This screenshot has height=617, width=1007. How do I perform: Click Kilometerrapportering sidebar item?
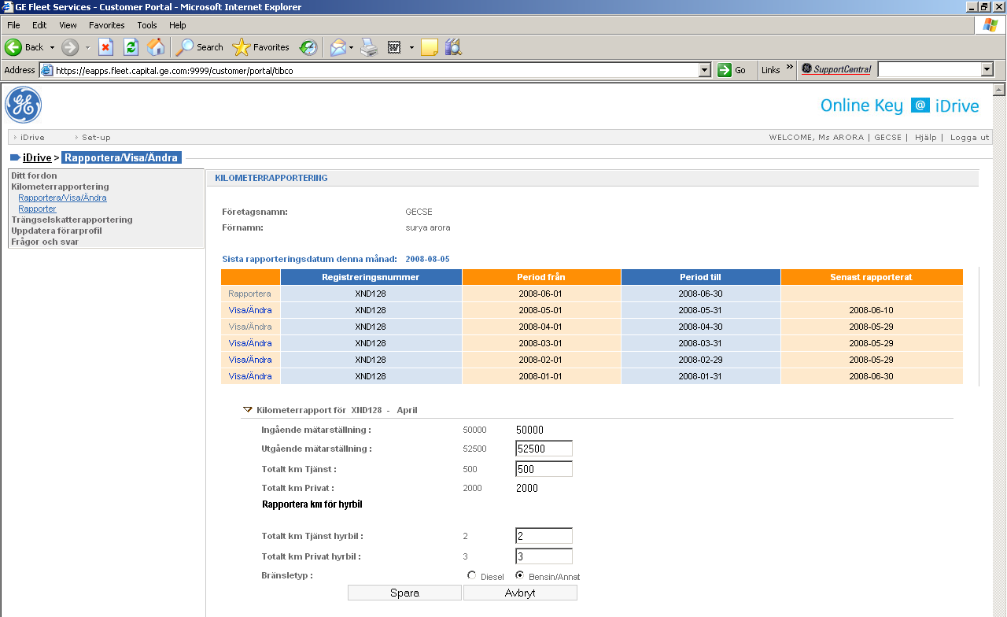[60, 187]
